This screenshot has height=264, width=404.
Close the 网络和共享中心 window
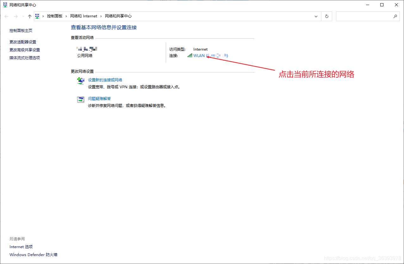point(396,5)
